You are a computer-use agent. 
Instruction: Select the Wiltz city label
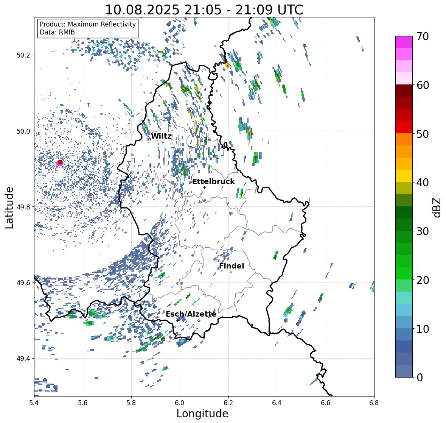pos(161,136)
